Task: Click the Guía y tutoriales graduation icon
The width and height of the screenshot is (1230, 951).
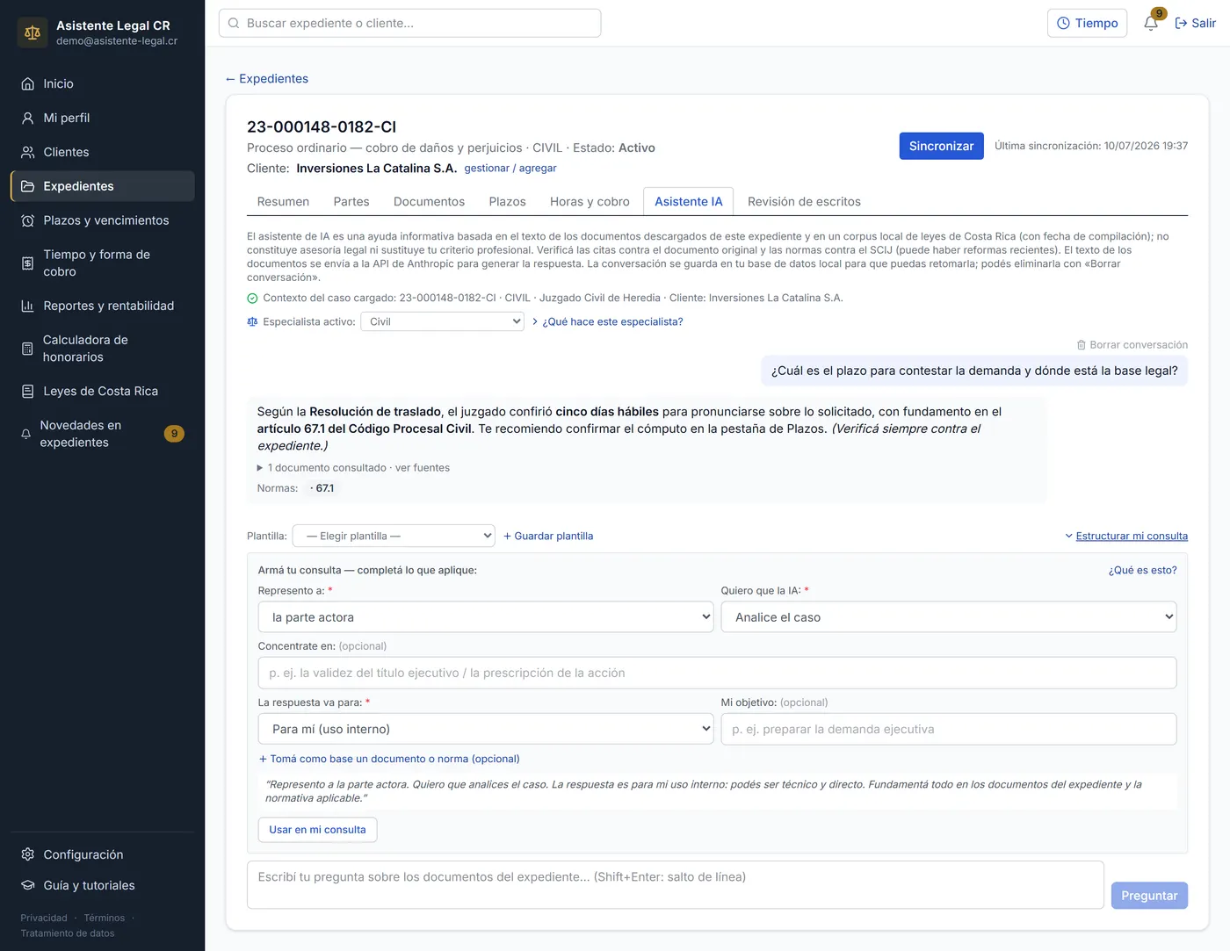Action: click(x=27, y=885)
